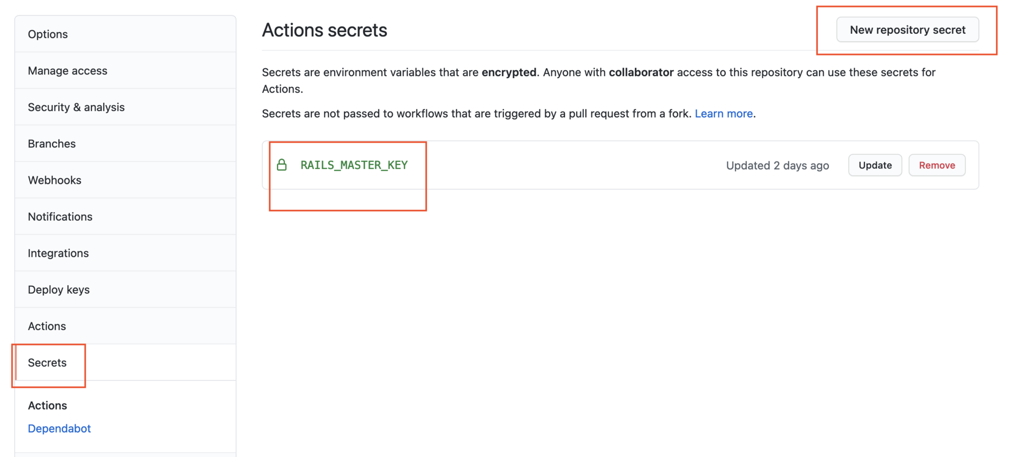Go to Manage access settings
Image resolution: width=1015 pixels, height=457 pixels.
click(x=125, y=71)
